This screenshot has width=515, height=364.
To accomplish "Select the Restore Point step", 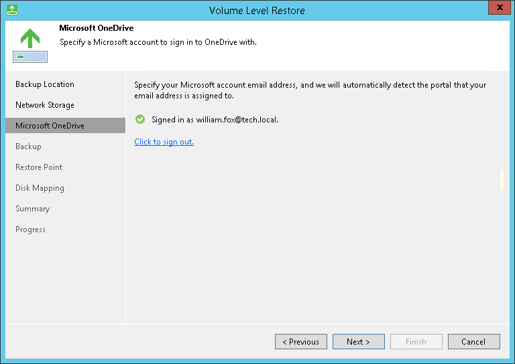I will point(39,167).
